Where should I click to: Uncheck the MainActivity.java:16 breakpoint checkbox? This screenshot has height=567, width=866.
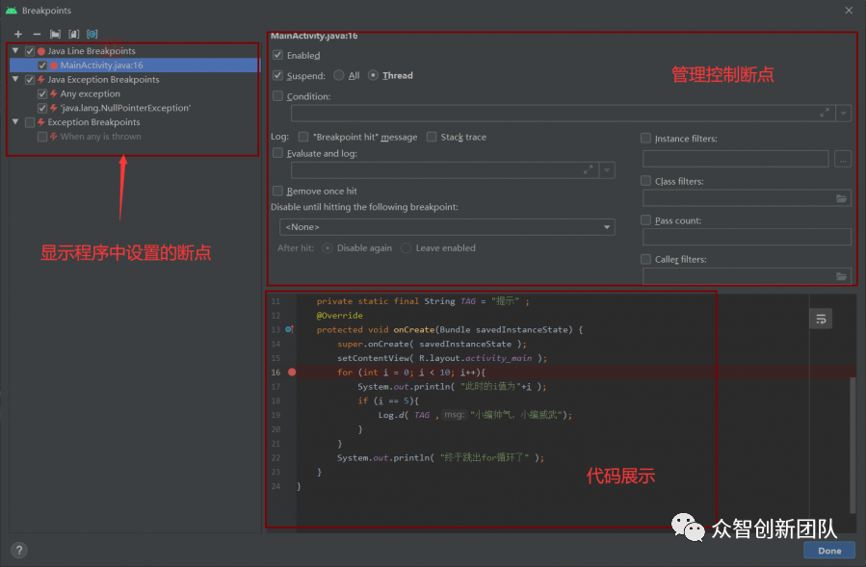[x=42, y=65]
